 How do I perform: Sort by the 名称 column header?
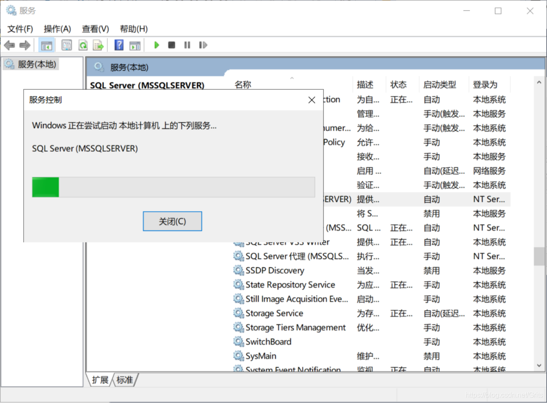click(x=293, y=84)
